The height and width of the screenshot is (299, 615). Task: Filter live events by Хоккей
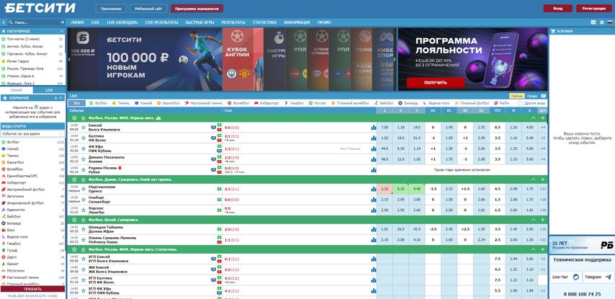143,103
